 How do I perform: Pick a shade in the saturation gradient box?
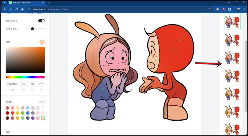25,60
